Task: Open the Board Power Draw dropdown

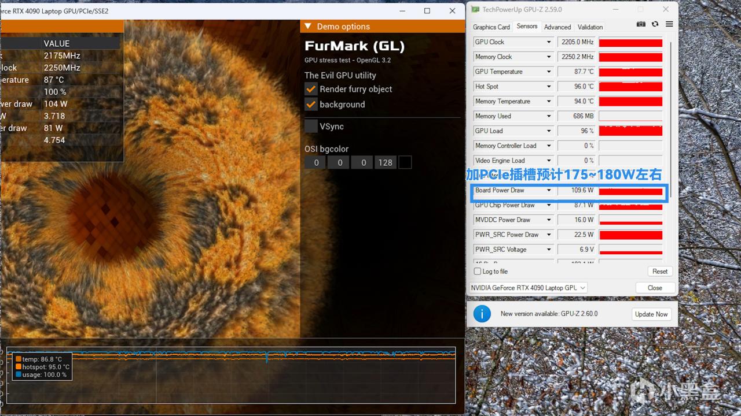Action: point(549,190)
